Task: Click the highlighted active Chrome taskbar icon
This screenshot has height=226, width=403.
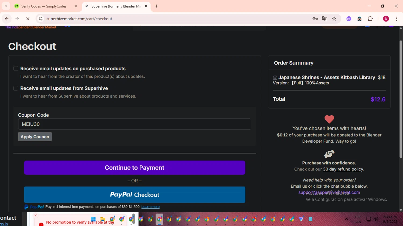Action: 160,219
